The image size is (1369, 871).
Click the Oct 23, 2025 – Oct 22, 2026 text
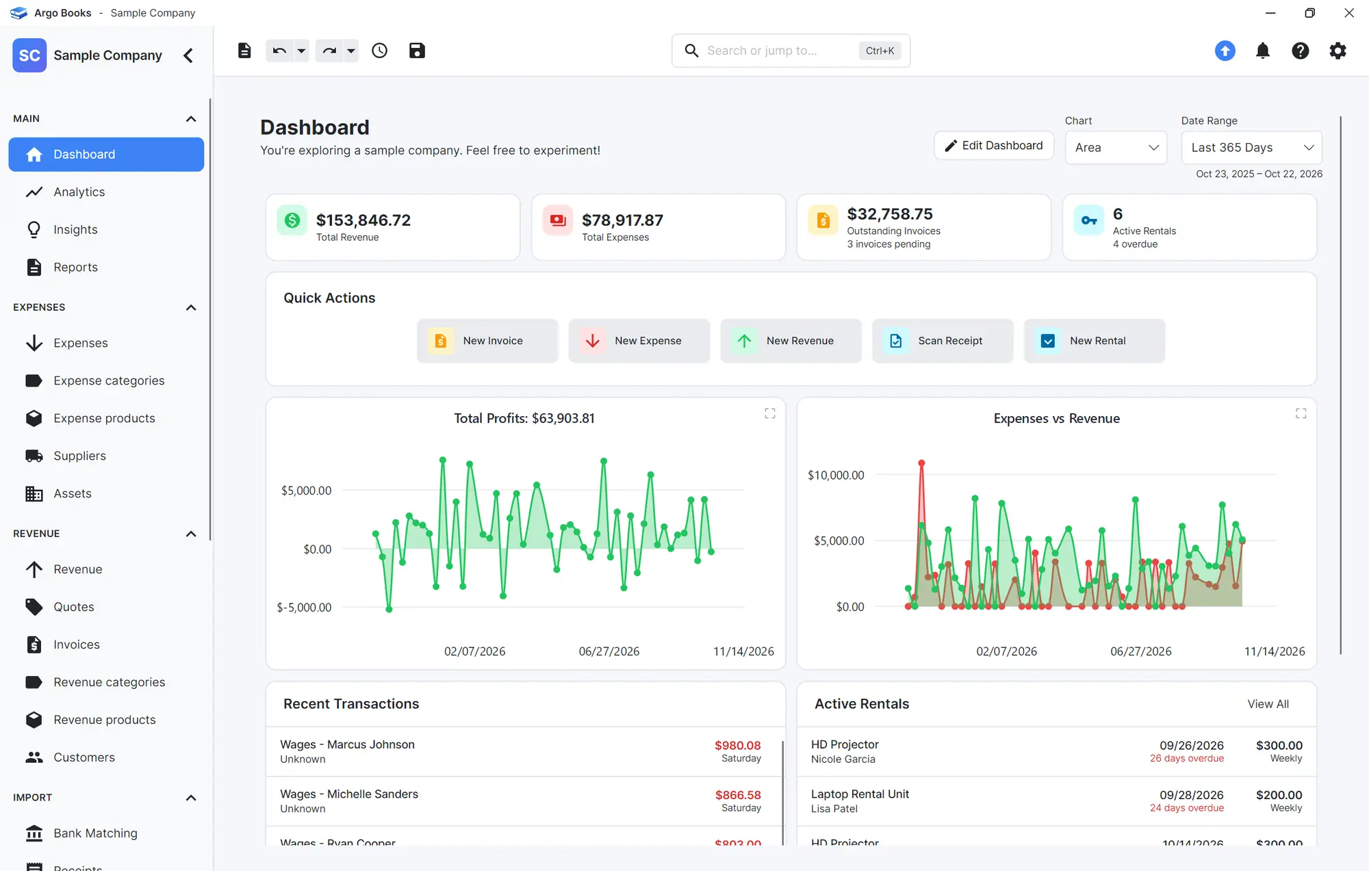tap(1259, 174)
